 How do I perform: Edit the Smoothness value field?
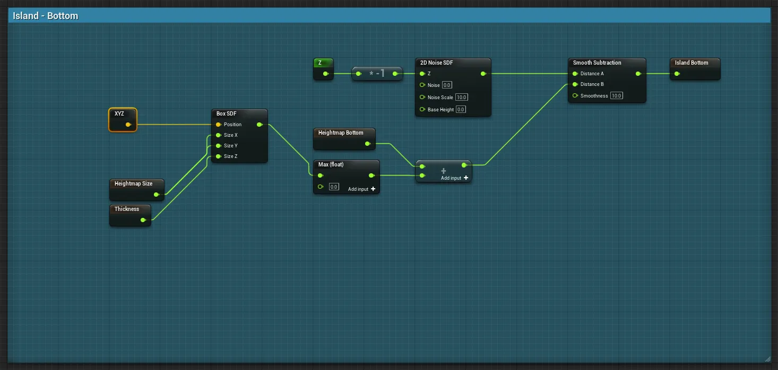coord(616,96)
